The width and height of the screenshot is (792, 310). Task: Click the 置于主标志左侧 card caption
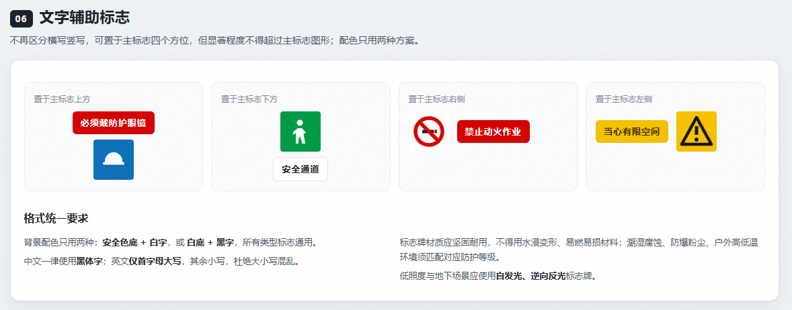[624, 99]
